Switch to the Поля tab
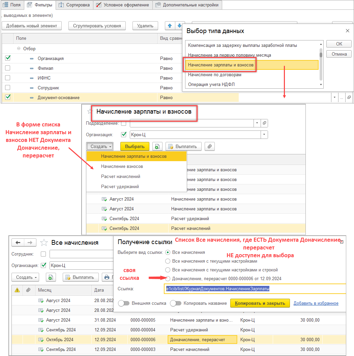 (x=12, y=5)
